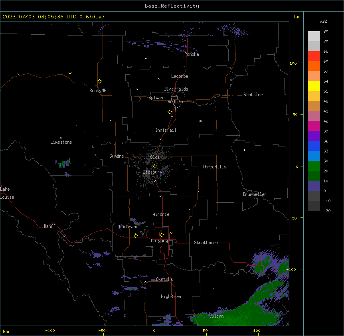This screenshot has width=344, height=336.
Task: Click the yellow diamond marker near RockyMH
Action: [x=99, y=81]
